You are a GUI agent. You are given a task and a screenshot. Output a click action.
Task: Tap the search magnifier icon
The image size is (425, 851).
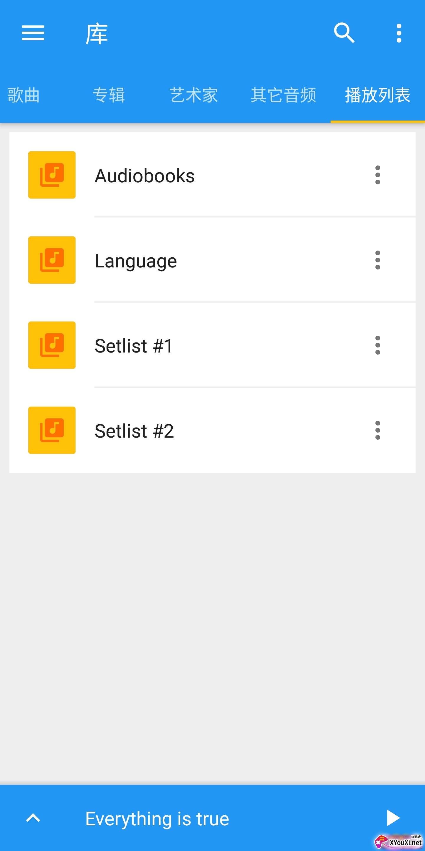(344, 33)
